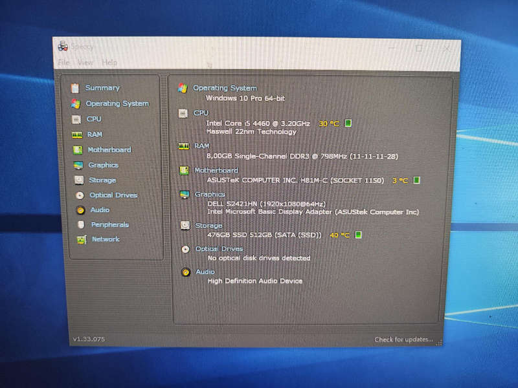
Task: Click RAM heading link in summary
Action: pos(201,146)
